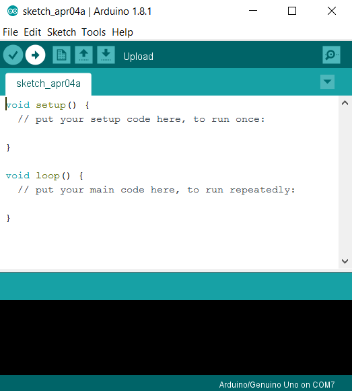Viewport: 352px width, 391px height.
Task: Click the editor scrollbar down arrow
Action: (x=345, y=261)
